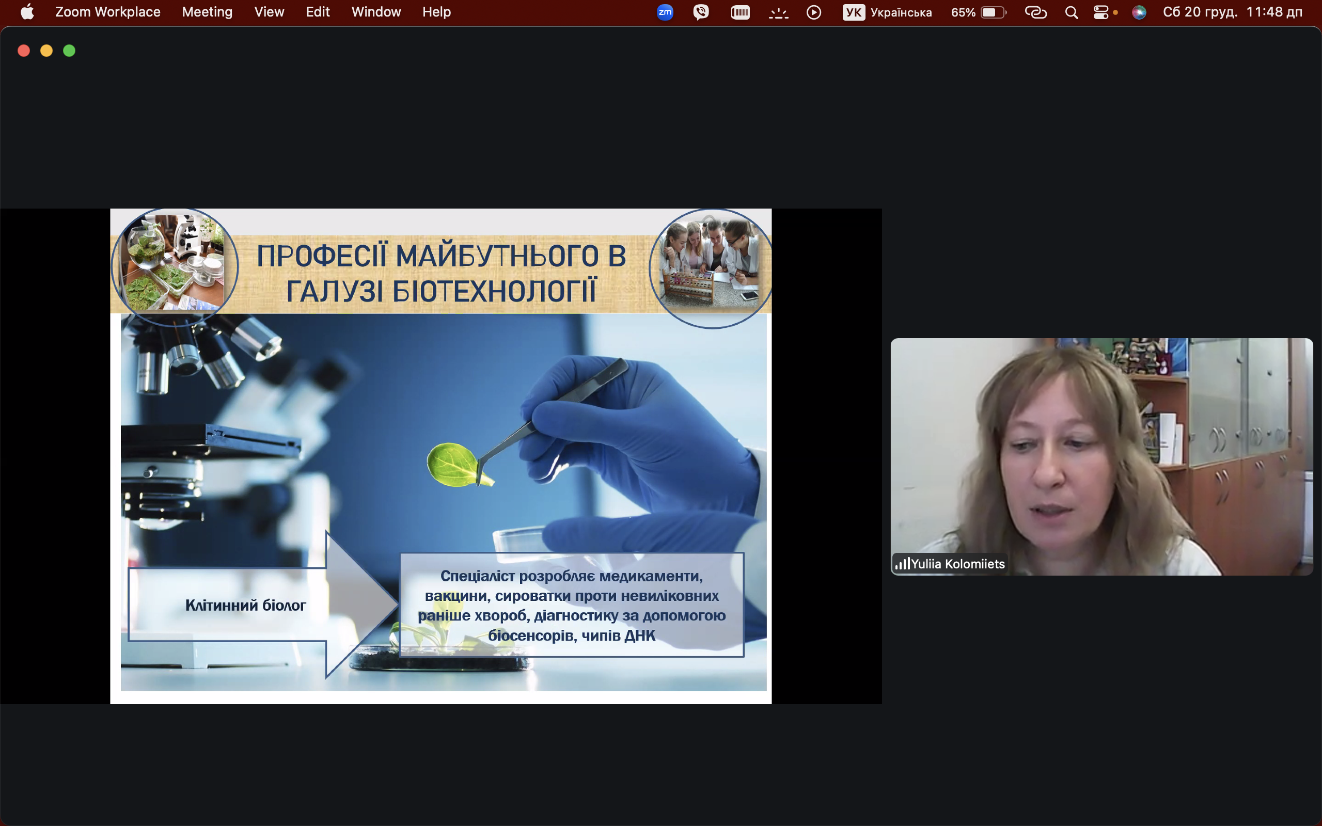
Task: Open Siri from the menu bar
Action: tap(1139, 12)
